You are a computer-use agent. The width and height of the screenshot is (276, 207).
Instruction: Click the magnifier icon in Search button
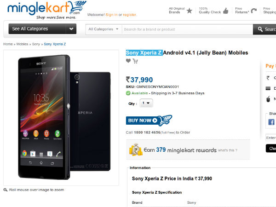[x=260, y=29]
